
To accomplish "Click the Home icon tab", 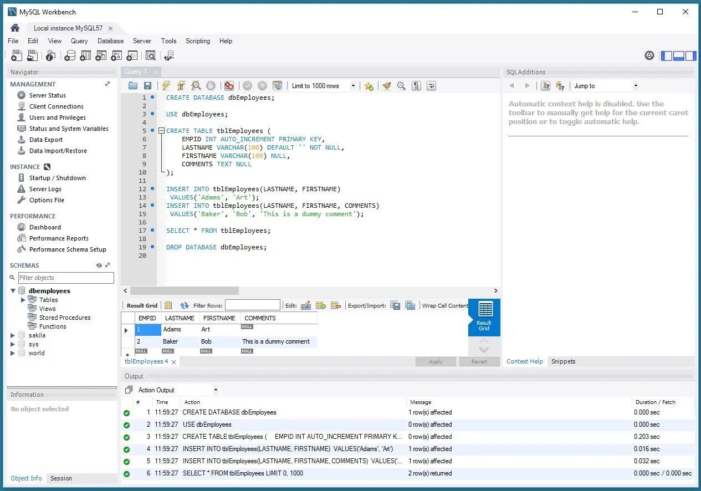I will (15, 28).
